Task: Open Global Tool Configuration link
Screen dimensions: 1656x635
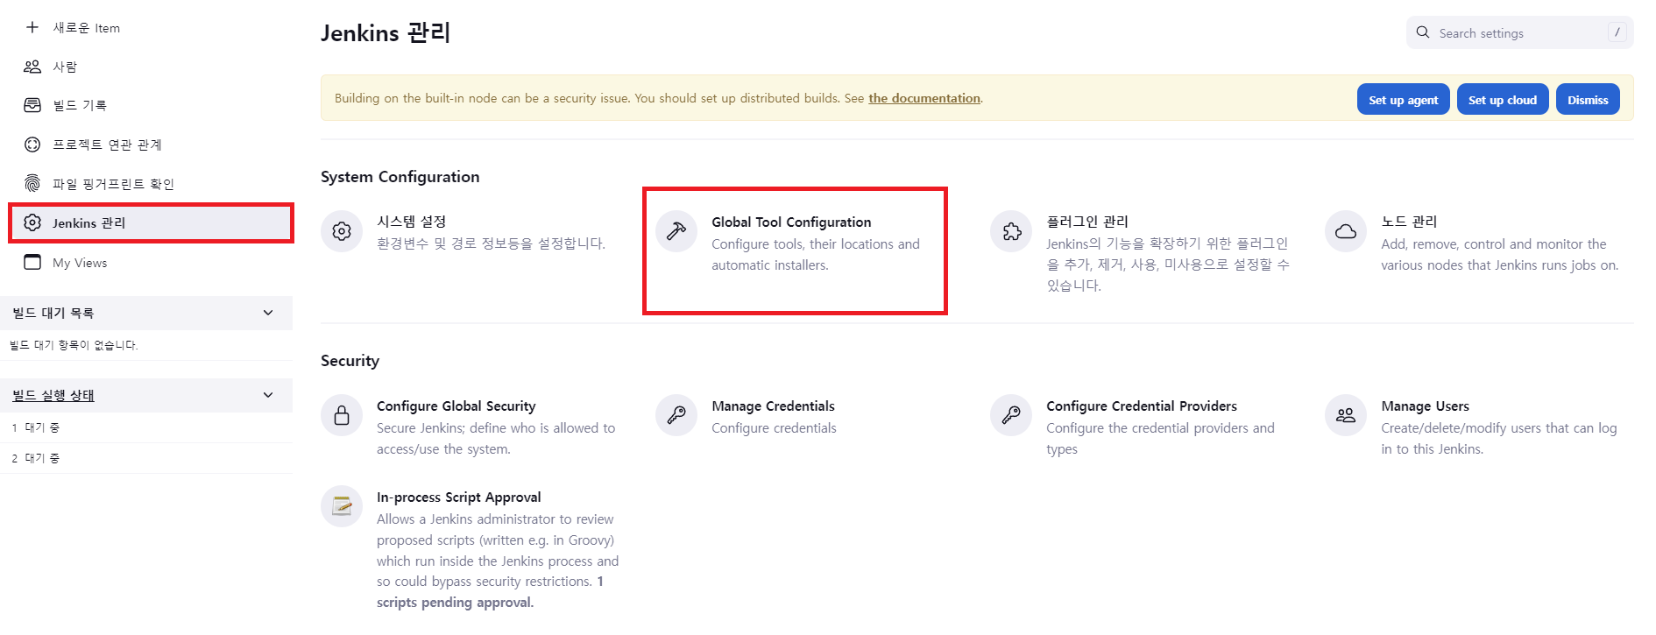Action: point(791,222)
